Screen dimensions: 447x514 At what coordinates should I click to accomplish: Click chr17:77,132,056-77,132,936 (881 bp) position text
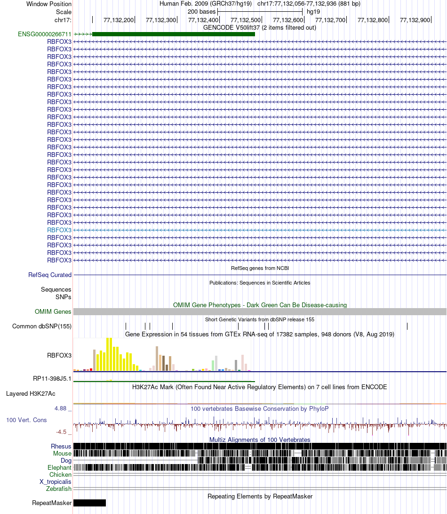point(309,4)
